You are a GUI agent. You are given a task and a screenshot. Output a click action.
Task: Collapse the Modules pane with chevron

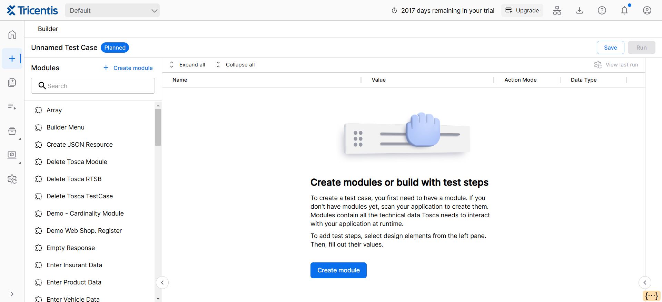click(162, 282)
